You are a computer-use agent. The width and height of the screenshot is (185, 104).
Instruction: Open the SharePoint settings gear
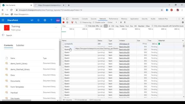pos(45,20)
